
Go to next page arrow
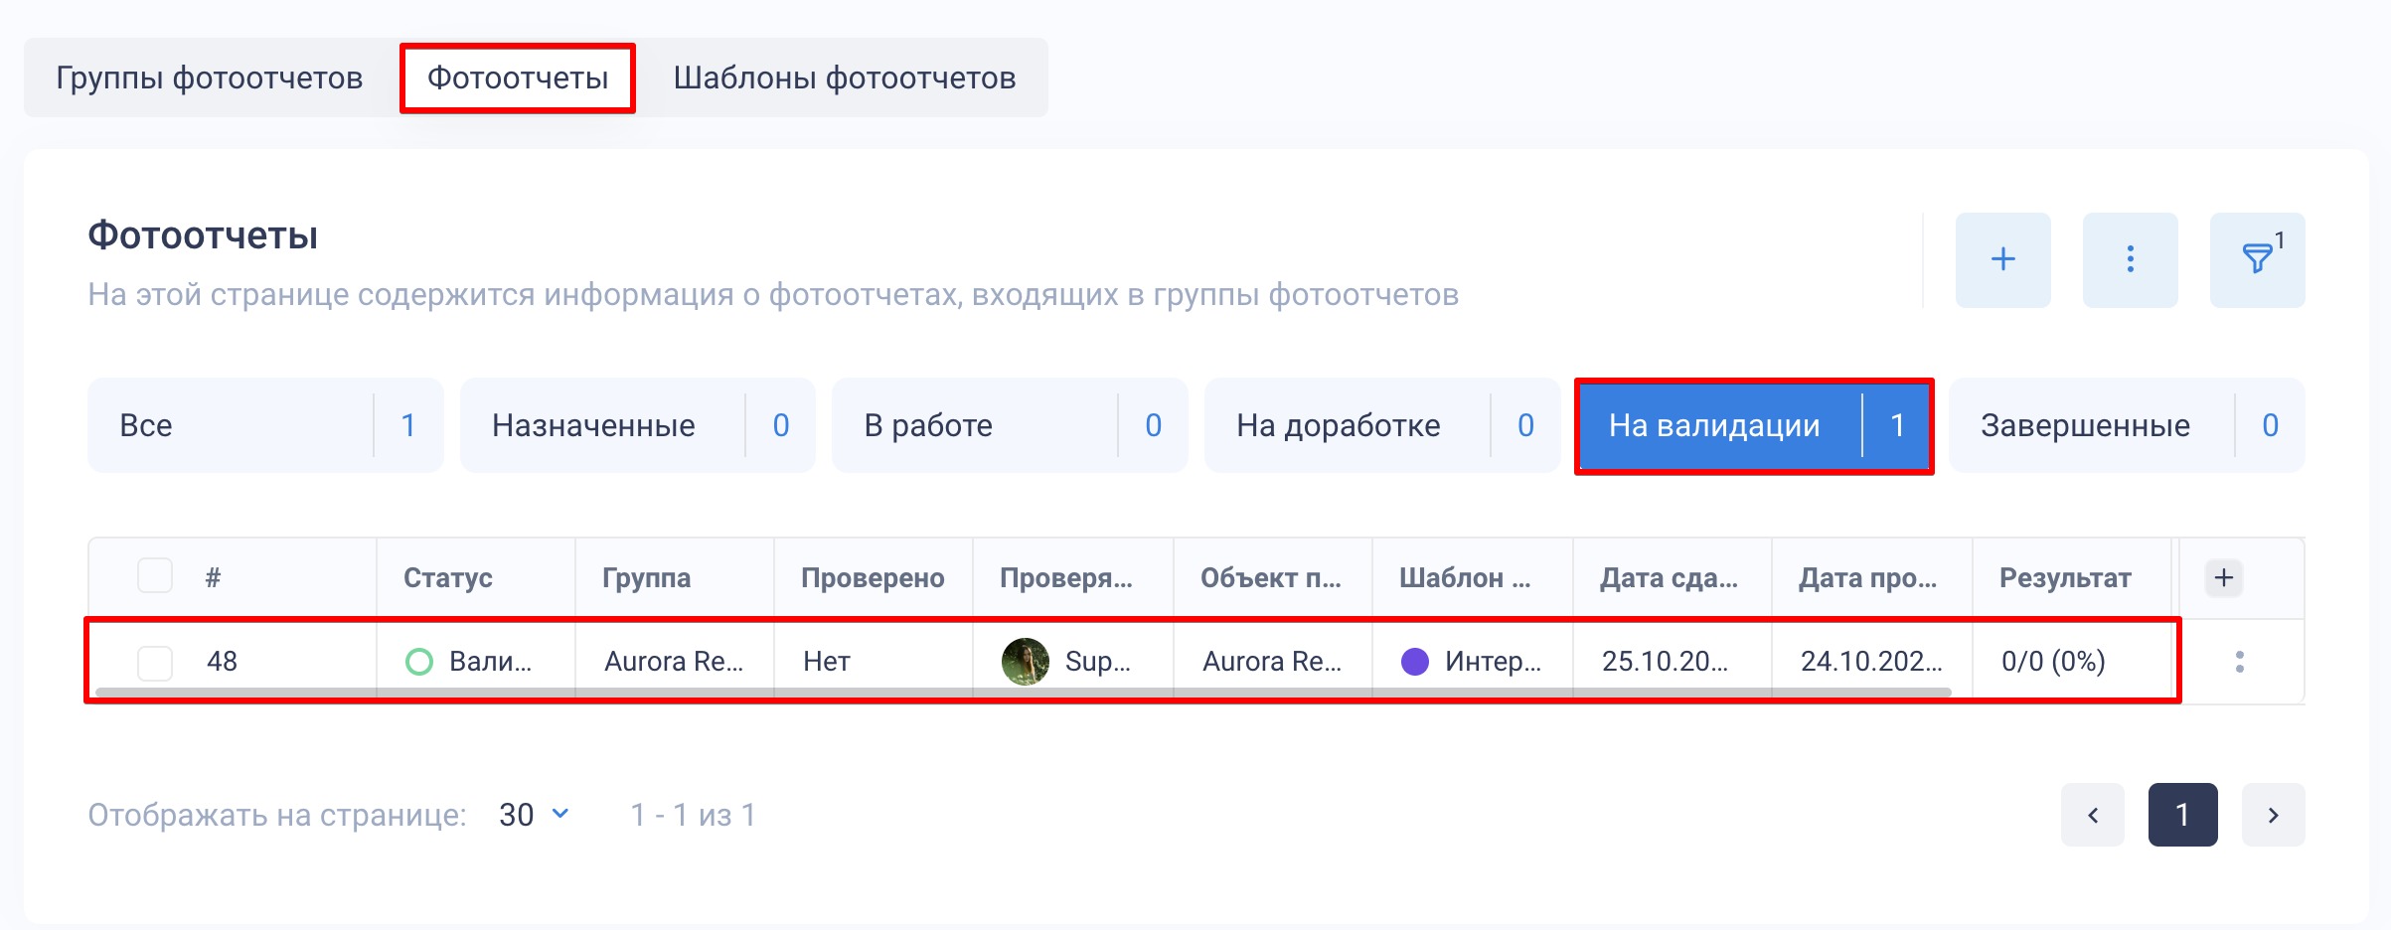[x=2273, y=815]
